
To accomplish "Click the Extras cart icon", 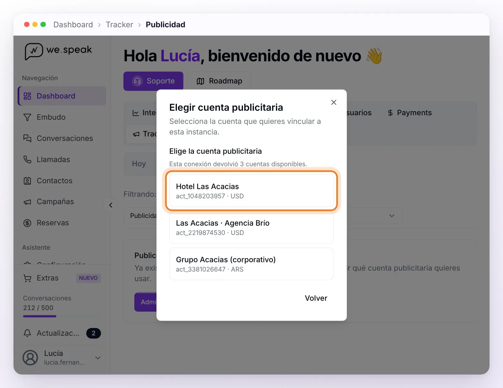I will coord(27,278).
